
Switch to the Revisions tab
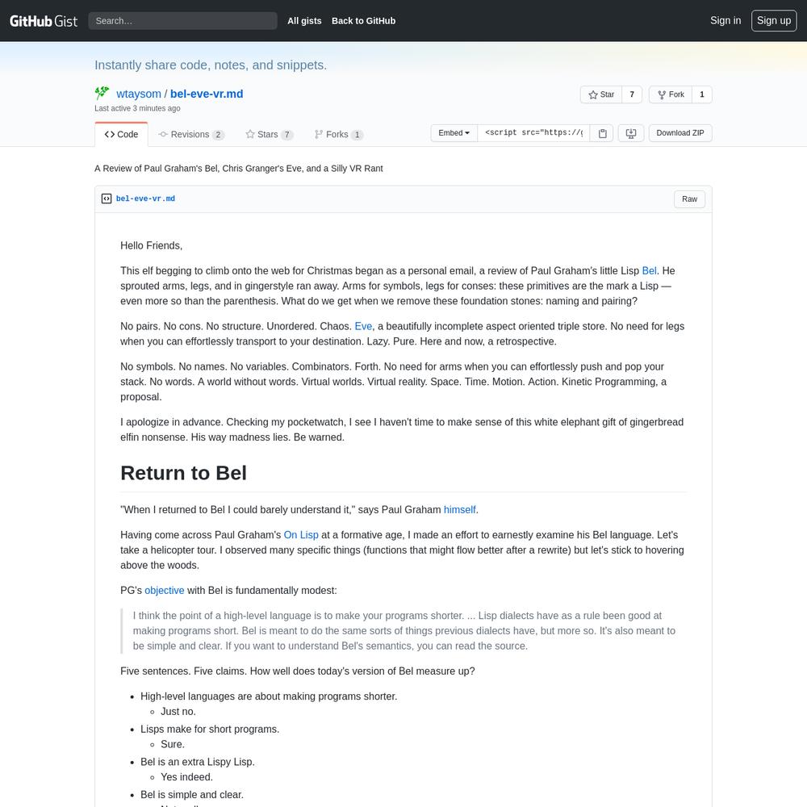click(191, 134)
